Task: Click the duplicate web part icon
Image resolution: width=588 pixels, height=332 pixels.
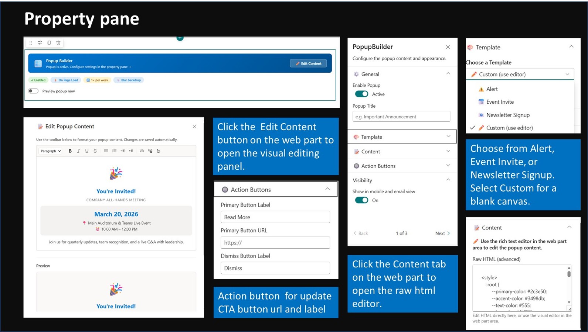Action: tap(49, 43)
